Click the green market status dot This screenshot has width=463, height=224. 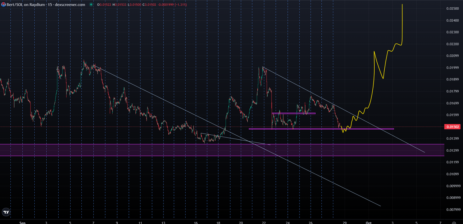(91, 5)
